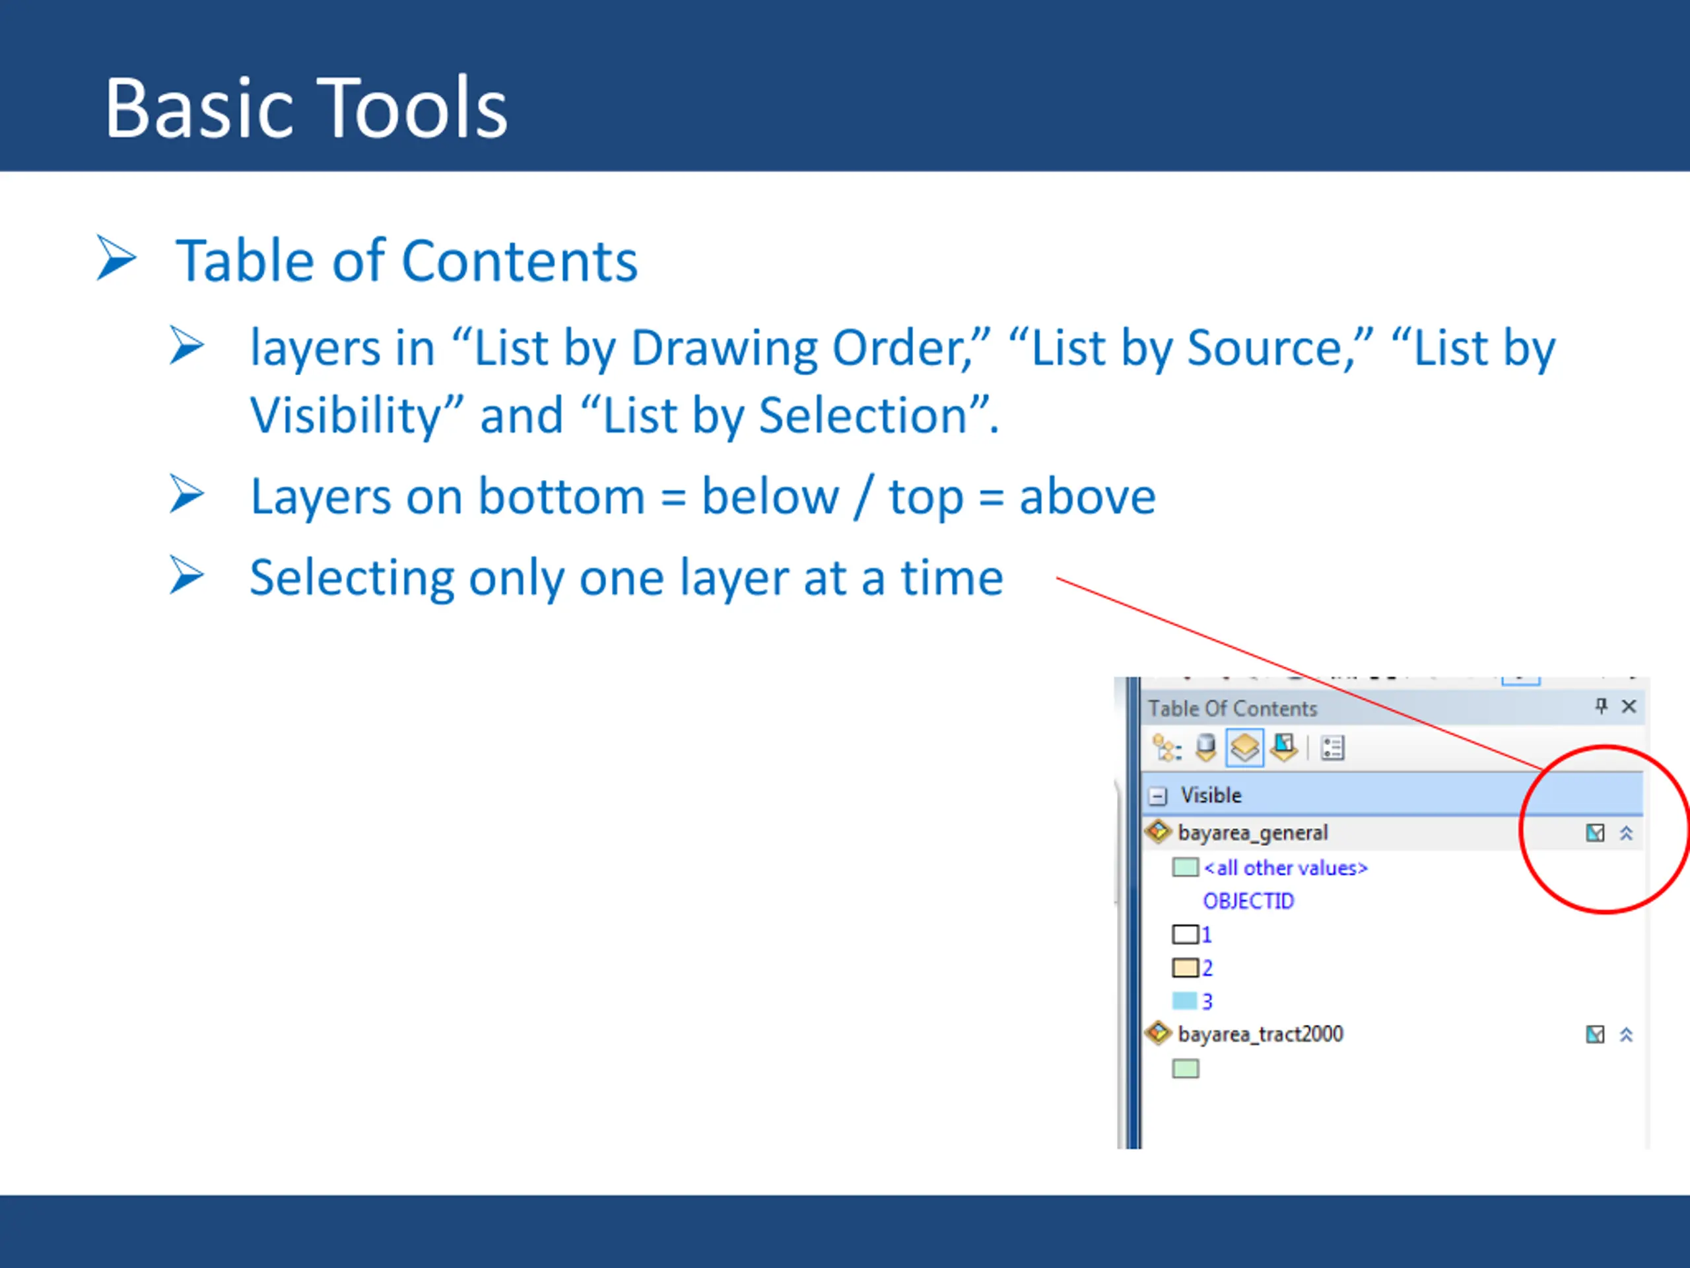Click the symbol swatch for value 3
The width and height of the screenshot is (1690, 1268).
tap(1185, 1001)
